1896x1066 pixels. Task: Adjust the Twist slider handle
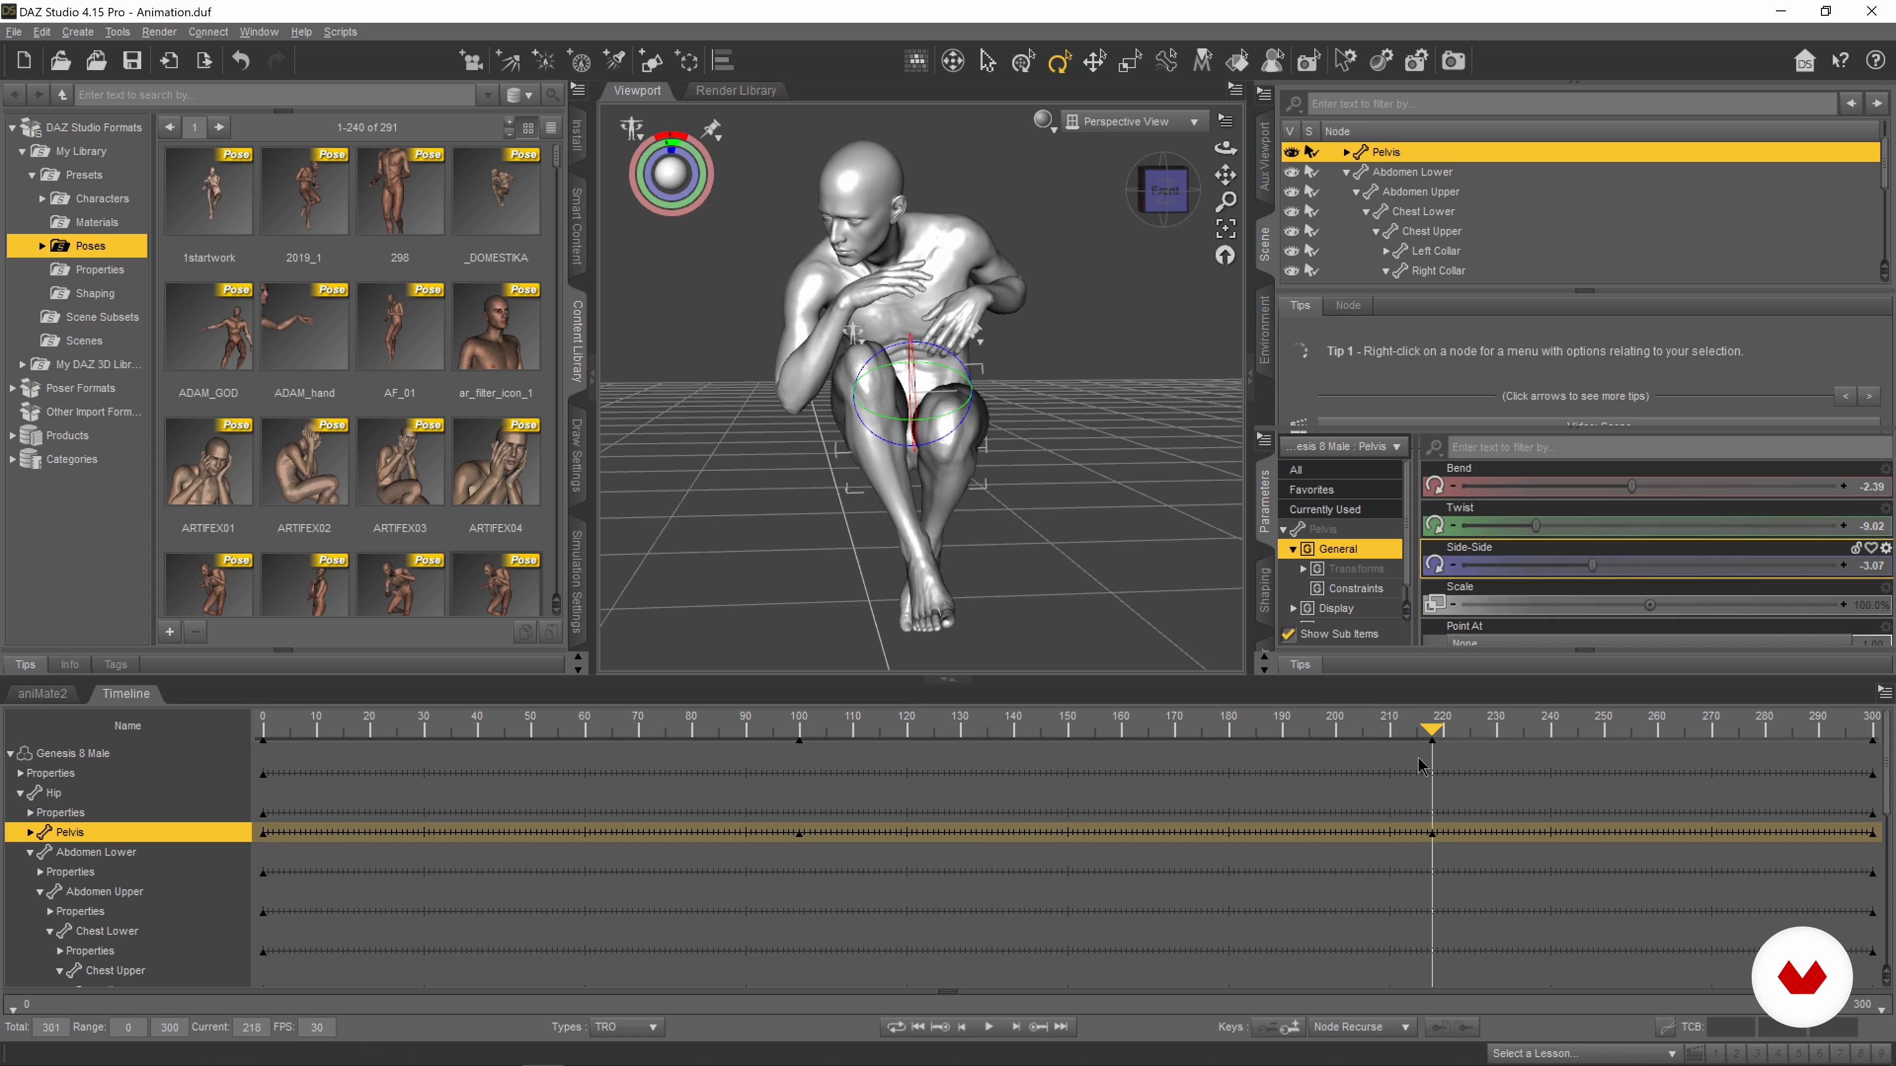(x=1536, y=526)
